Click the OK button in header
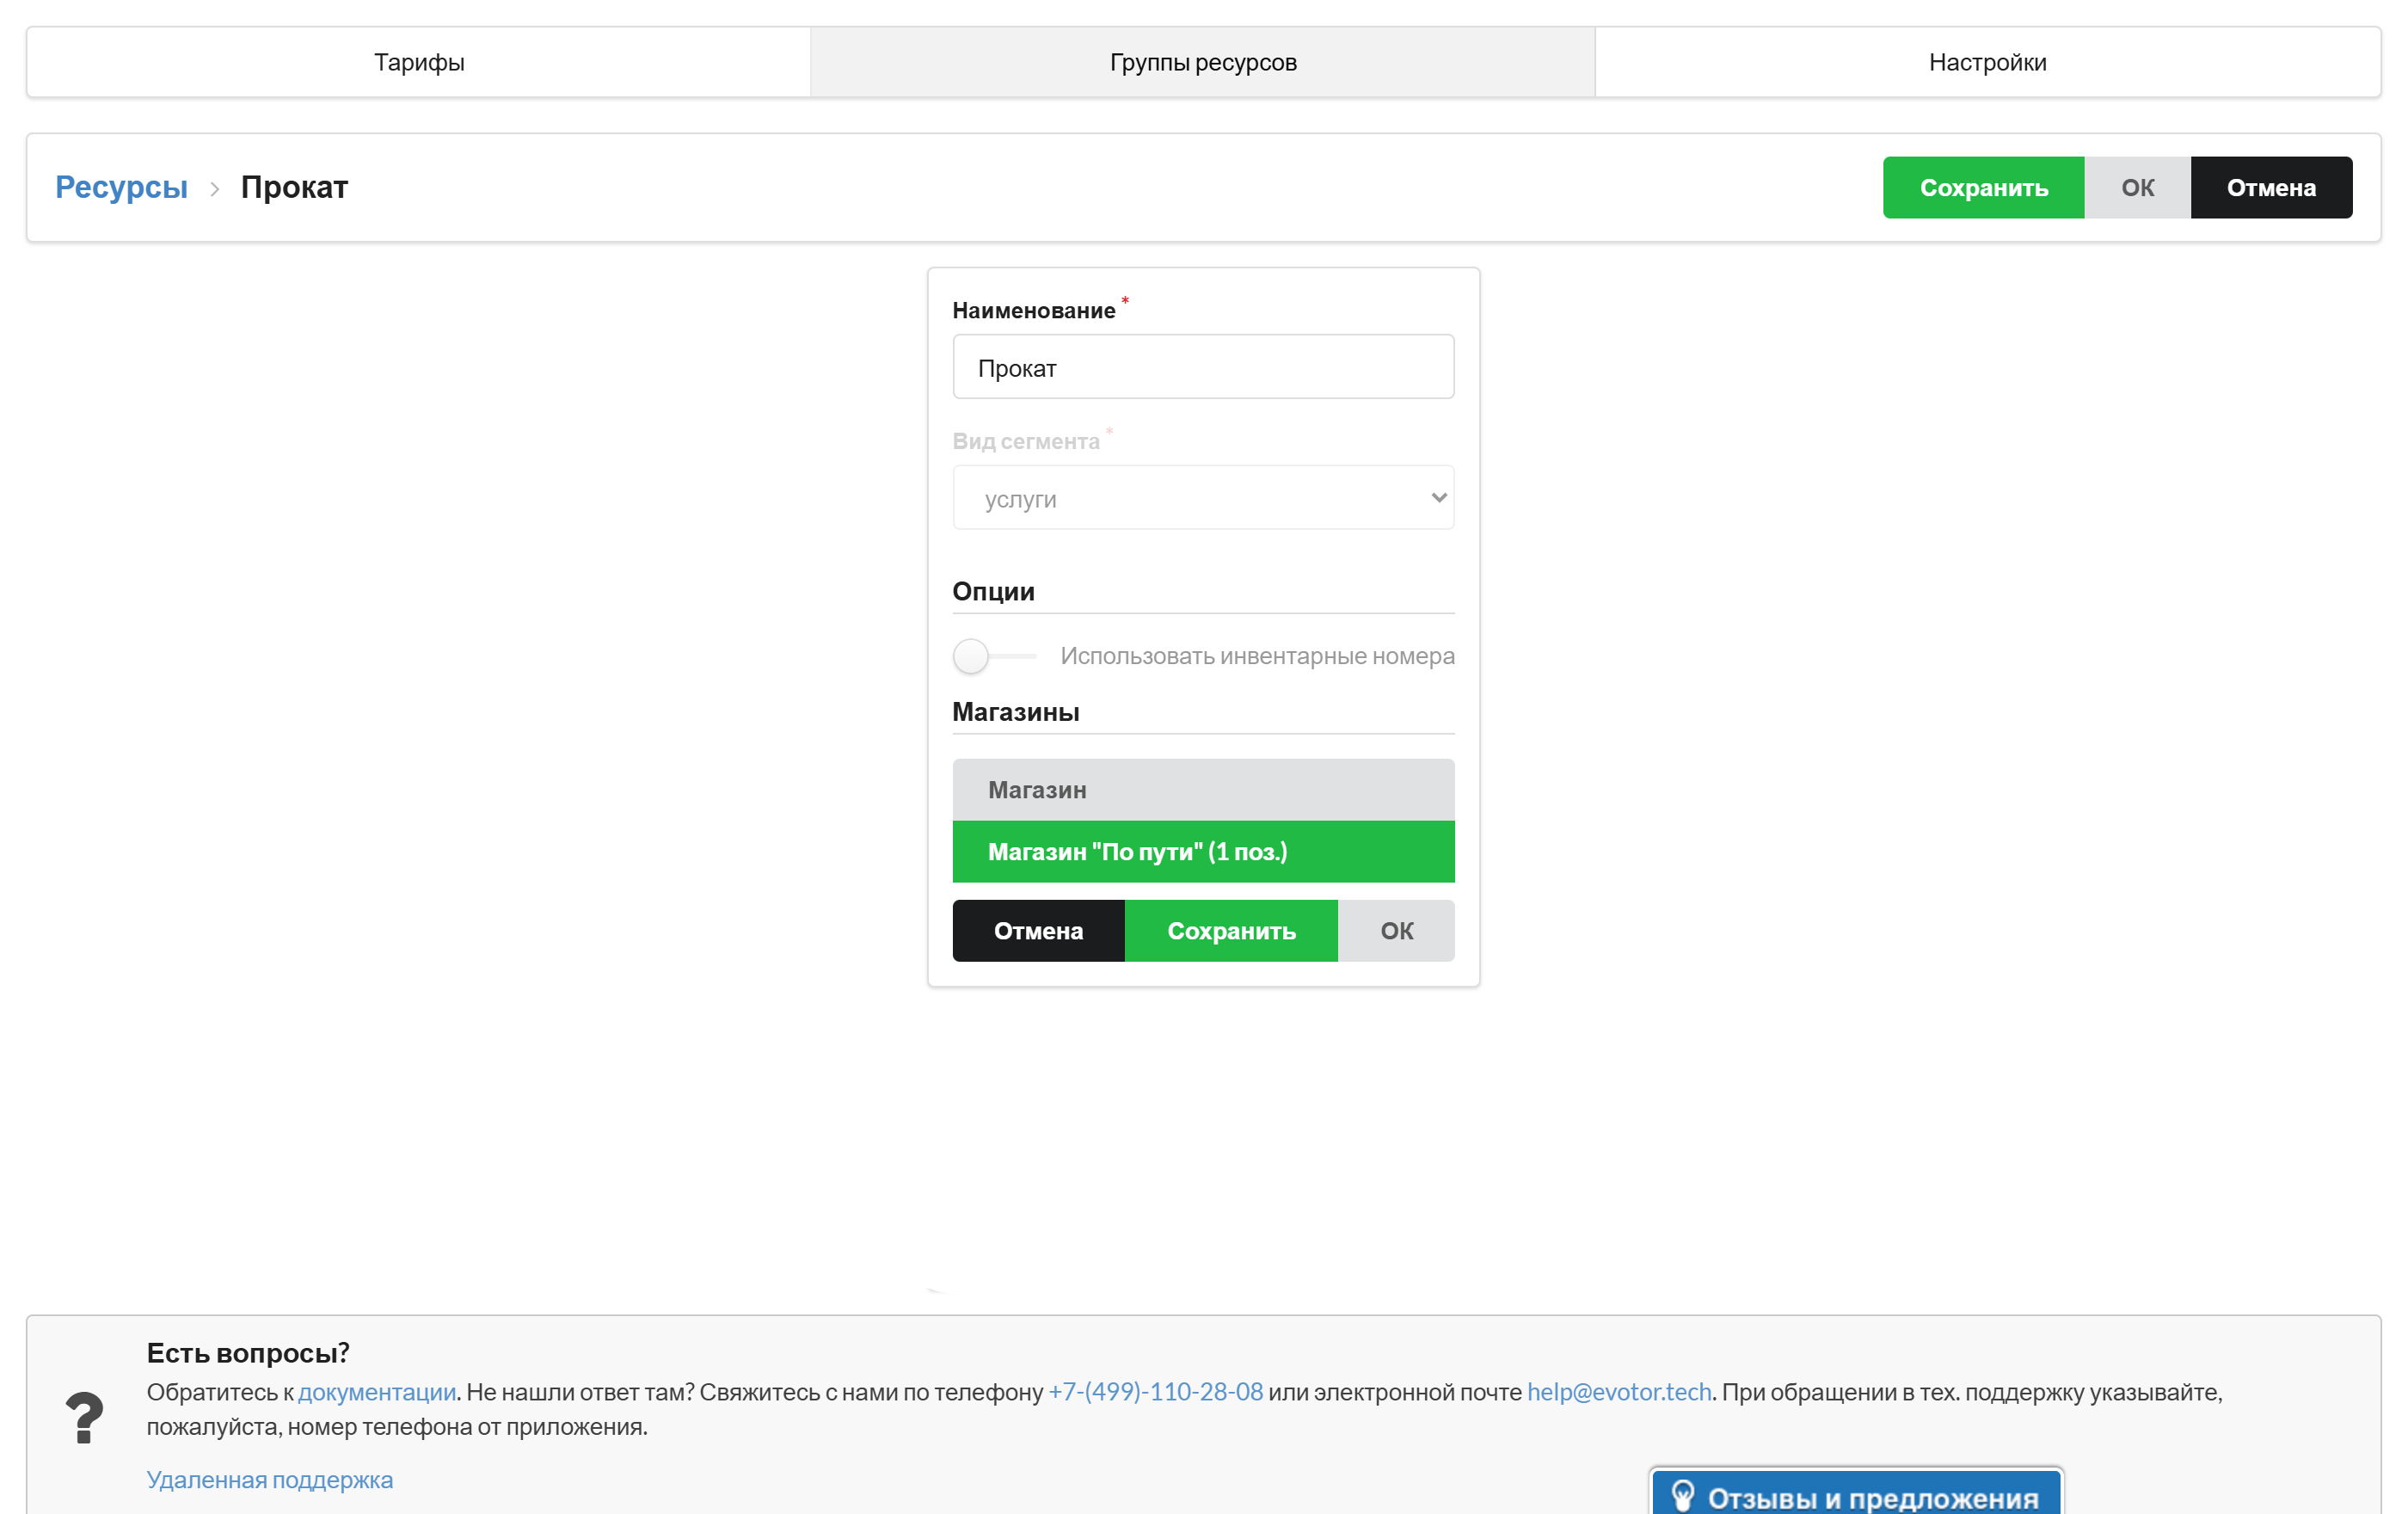The width and height of the screenshot is (2408, 1514). point(2137,187)
